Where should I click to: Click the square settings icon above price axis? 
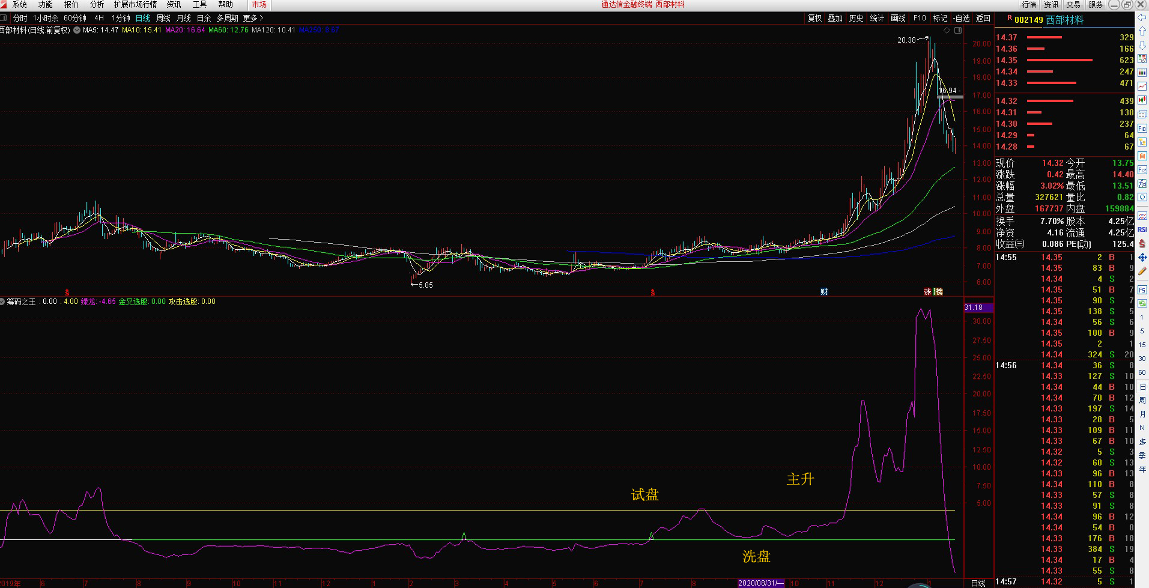[958, 30]
